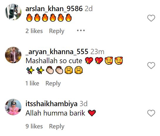View the '2 likes' list
The height and width of the screenshot is (136, 160).
34,31
